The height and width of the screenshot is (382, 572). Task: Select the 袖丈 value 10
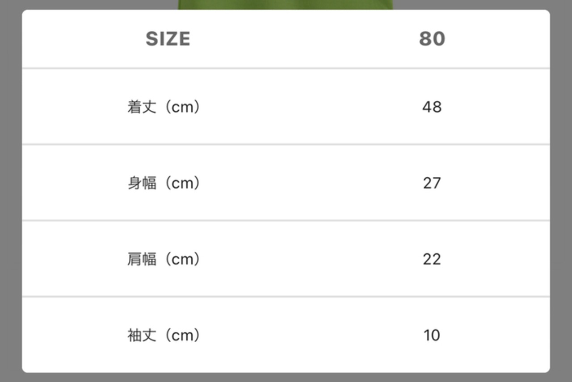coord(432,335)
